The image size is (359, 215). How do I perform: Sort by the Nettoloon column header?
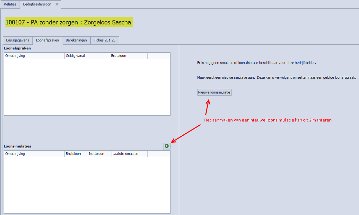tap(99, 154)
